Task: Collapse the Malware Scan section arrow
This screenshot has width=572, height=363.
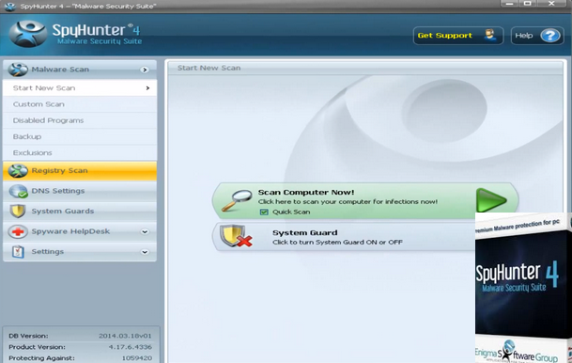Action: pos(145,70)
